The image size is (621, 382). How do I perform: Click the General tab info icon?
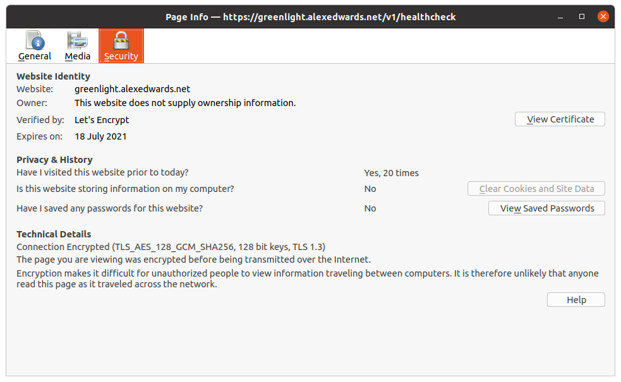point(35,41)
